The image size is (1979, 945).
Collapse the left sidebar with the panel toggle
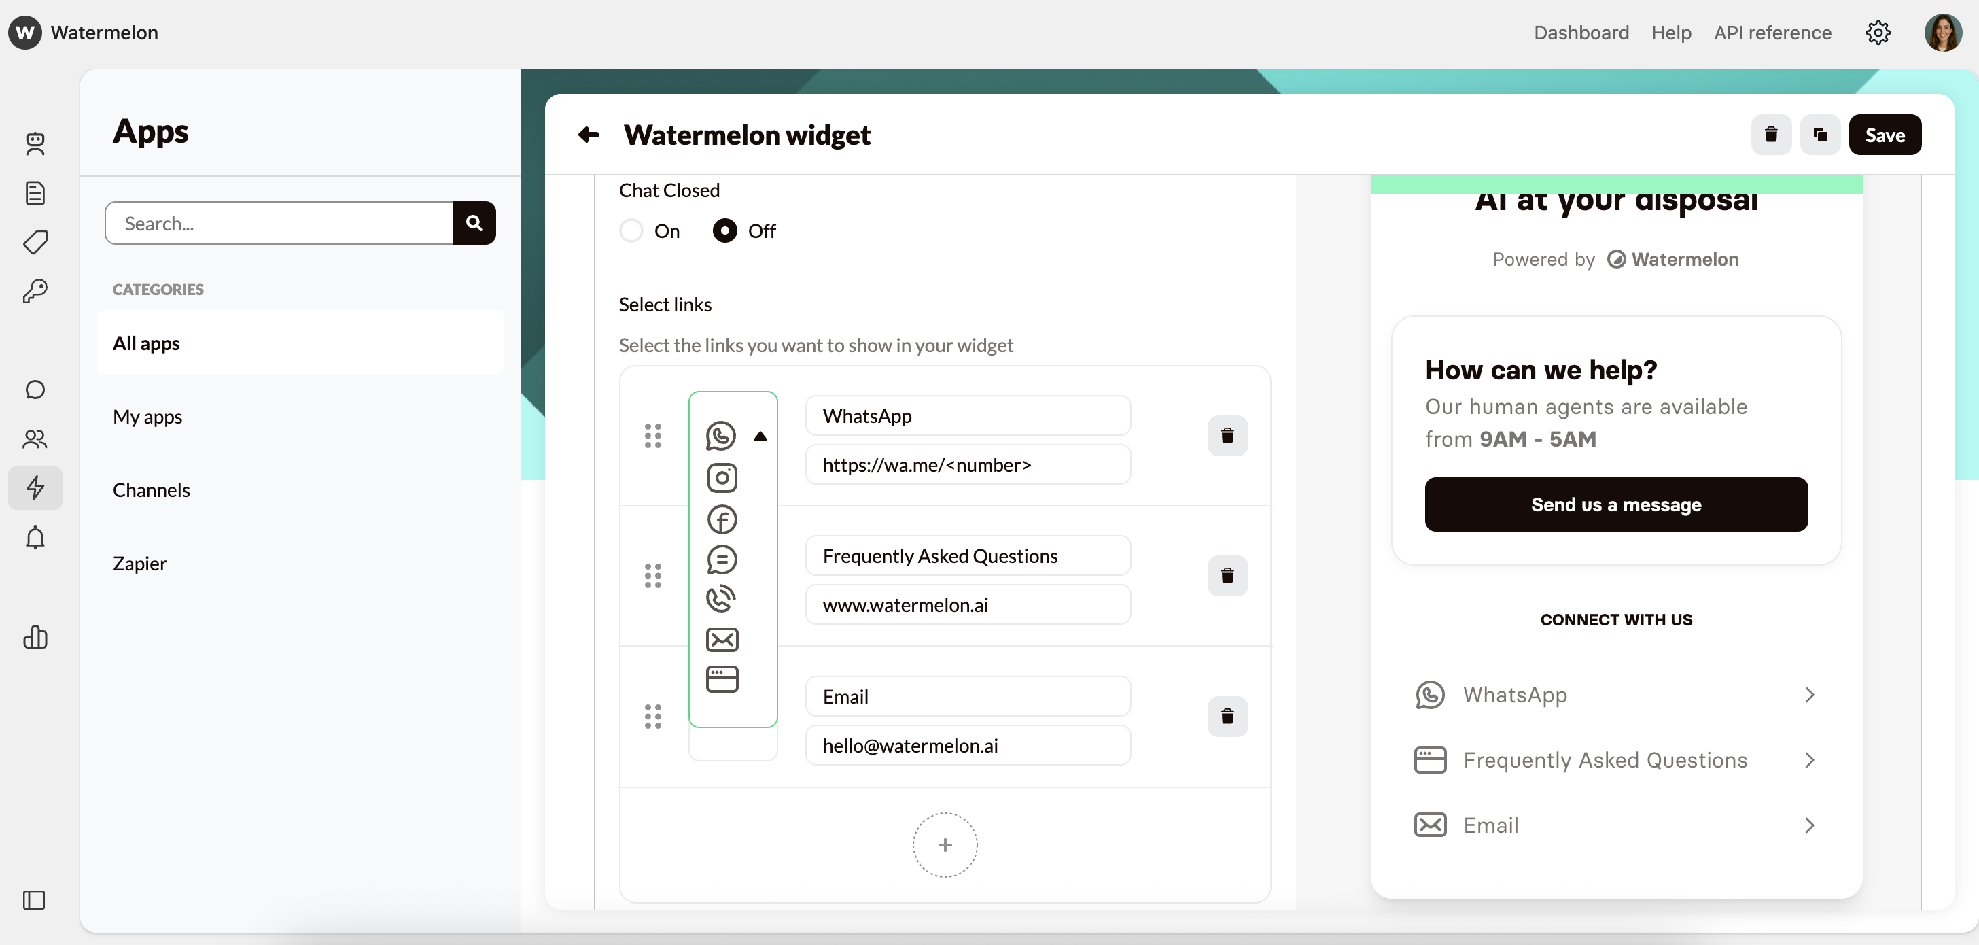[35, 899]
